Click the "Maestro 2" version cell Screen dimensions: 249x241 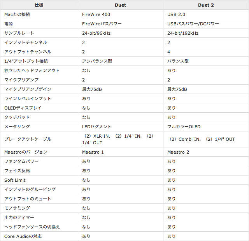(178, 152)
